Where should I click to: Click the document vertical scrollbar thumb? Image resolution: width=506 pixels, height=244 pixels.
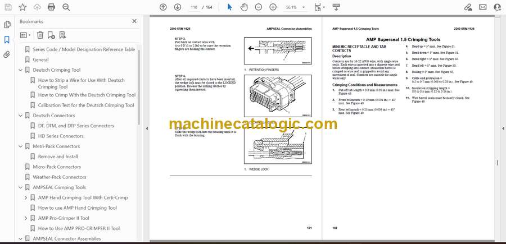coord(497,163)
